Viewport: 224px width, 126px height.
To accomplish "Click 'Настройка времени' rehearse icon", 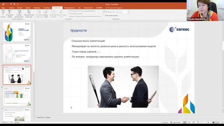I will tap(53, 14).
